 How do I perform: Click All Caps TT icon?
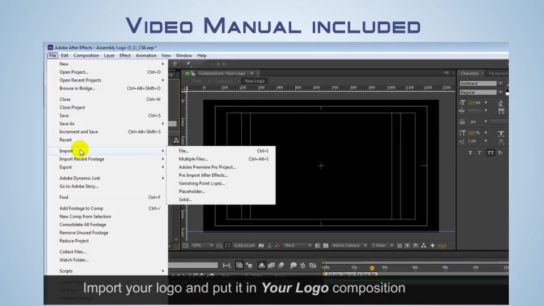490,152
